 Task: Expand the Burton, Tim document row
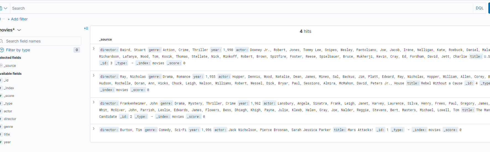click(x=94, y=129)
